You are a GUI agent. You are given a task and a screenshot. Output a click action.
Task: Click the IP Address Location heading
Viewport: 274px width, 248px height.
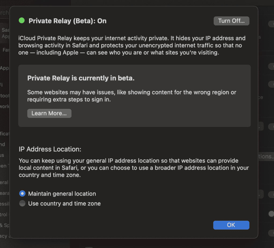point(50,149)
